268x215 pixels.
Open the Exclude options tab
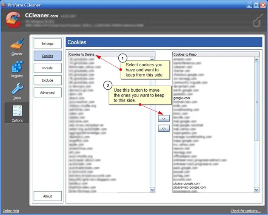[48, 80]
